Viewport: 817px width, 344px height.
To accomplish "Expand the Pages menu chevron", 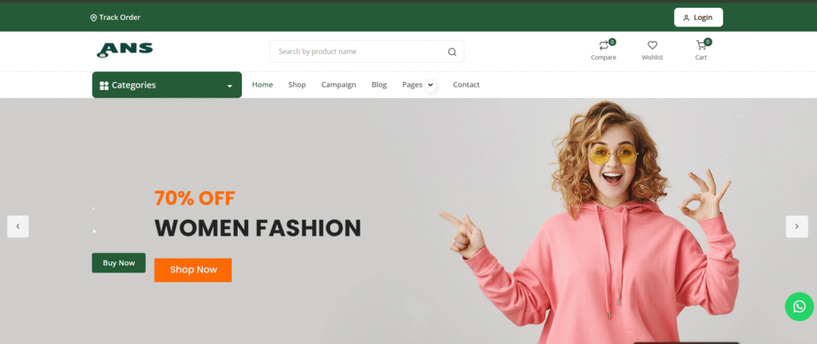I will (x=431, y=85).
